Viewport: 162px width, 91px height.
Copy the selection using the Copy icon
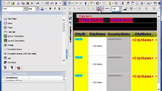[23, 3]
